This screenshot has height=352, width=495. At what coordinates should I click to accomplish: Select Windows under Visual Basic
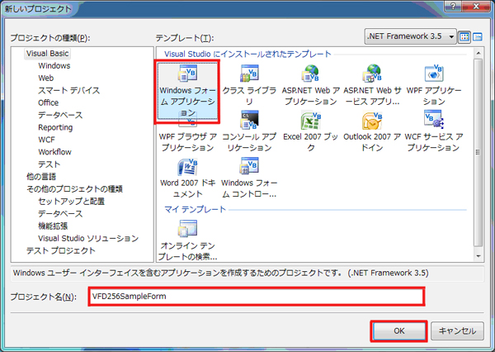[x=54, y=66]
